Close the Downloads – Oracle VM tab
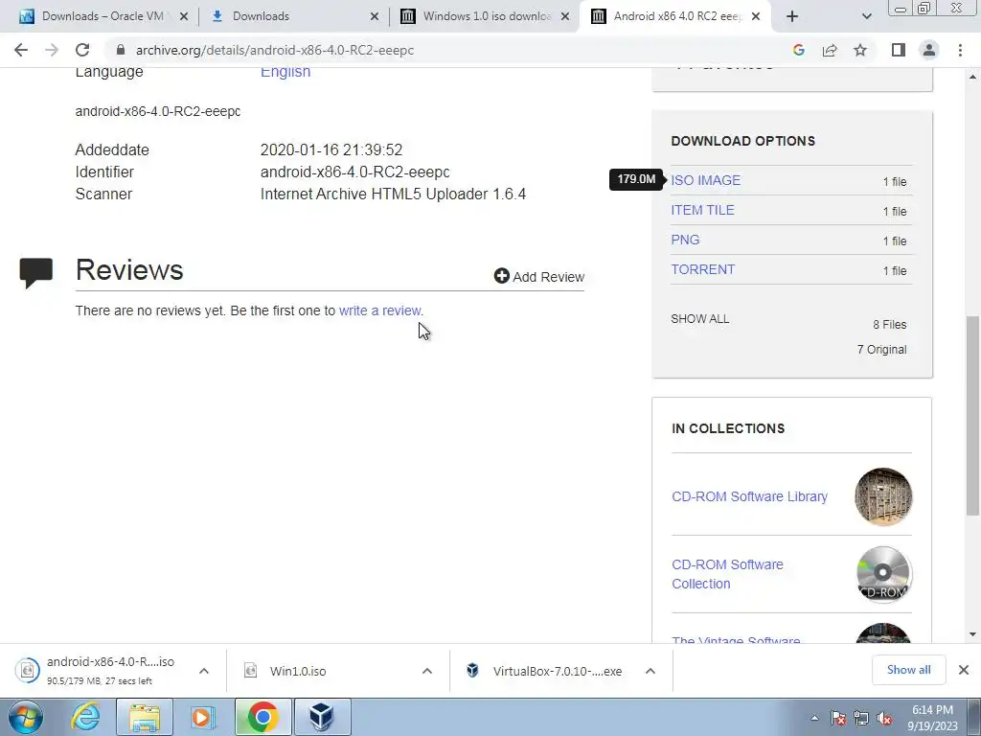Image resolution: width=981 pixels, height=736 pixels. [x=183, y=16]
